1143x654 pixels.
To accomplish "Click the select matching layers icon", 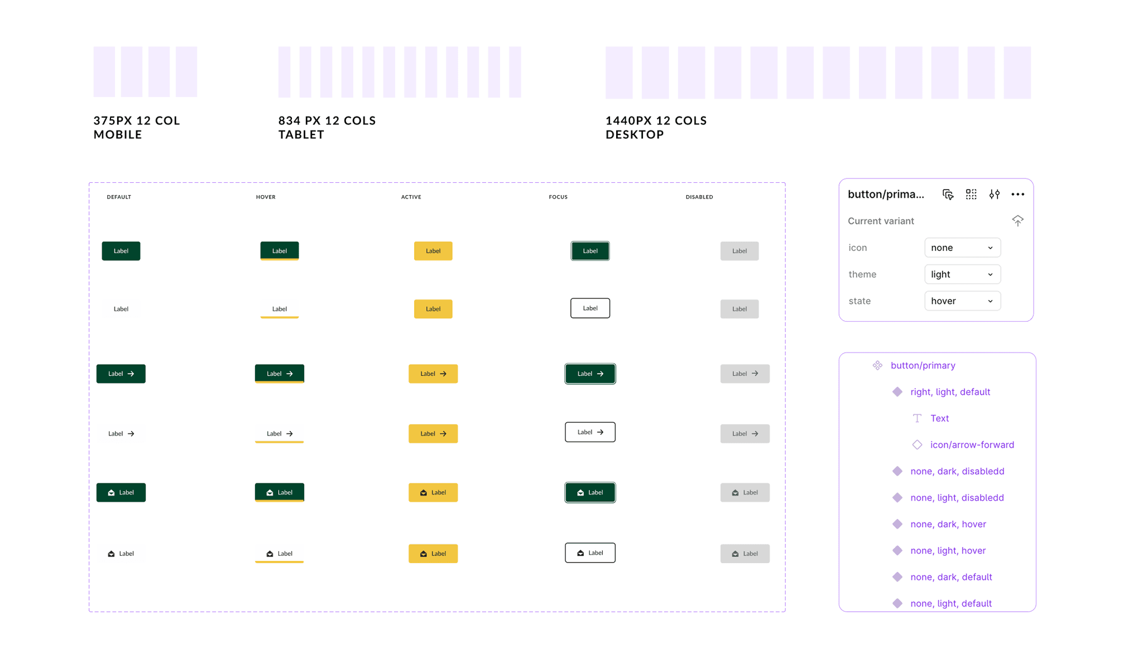I will [x=948, y=194].
